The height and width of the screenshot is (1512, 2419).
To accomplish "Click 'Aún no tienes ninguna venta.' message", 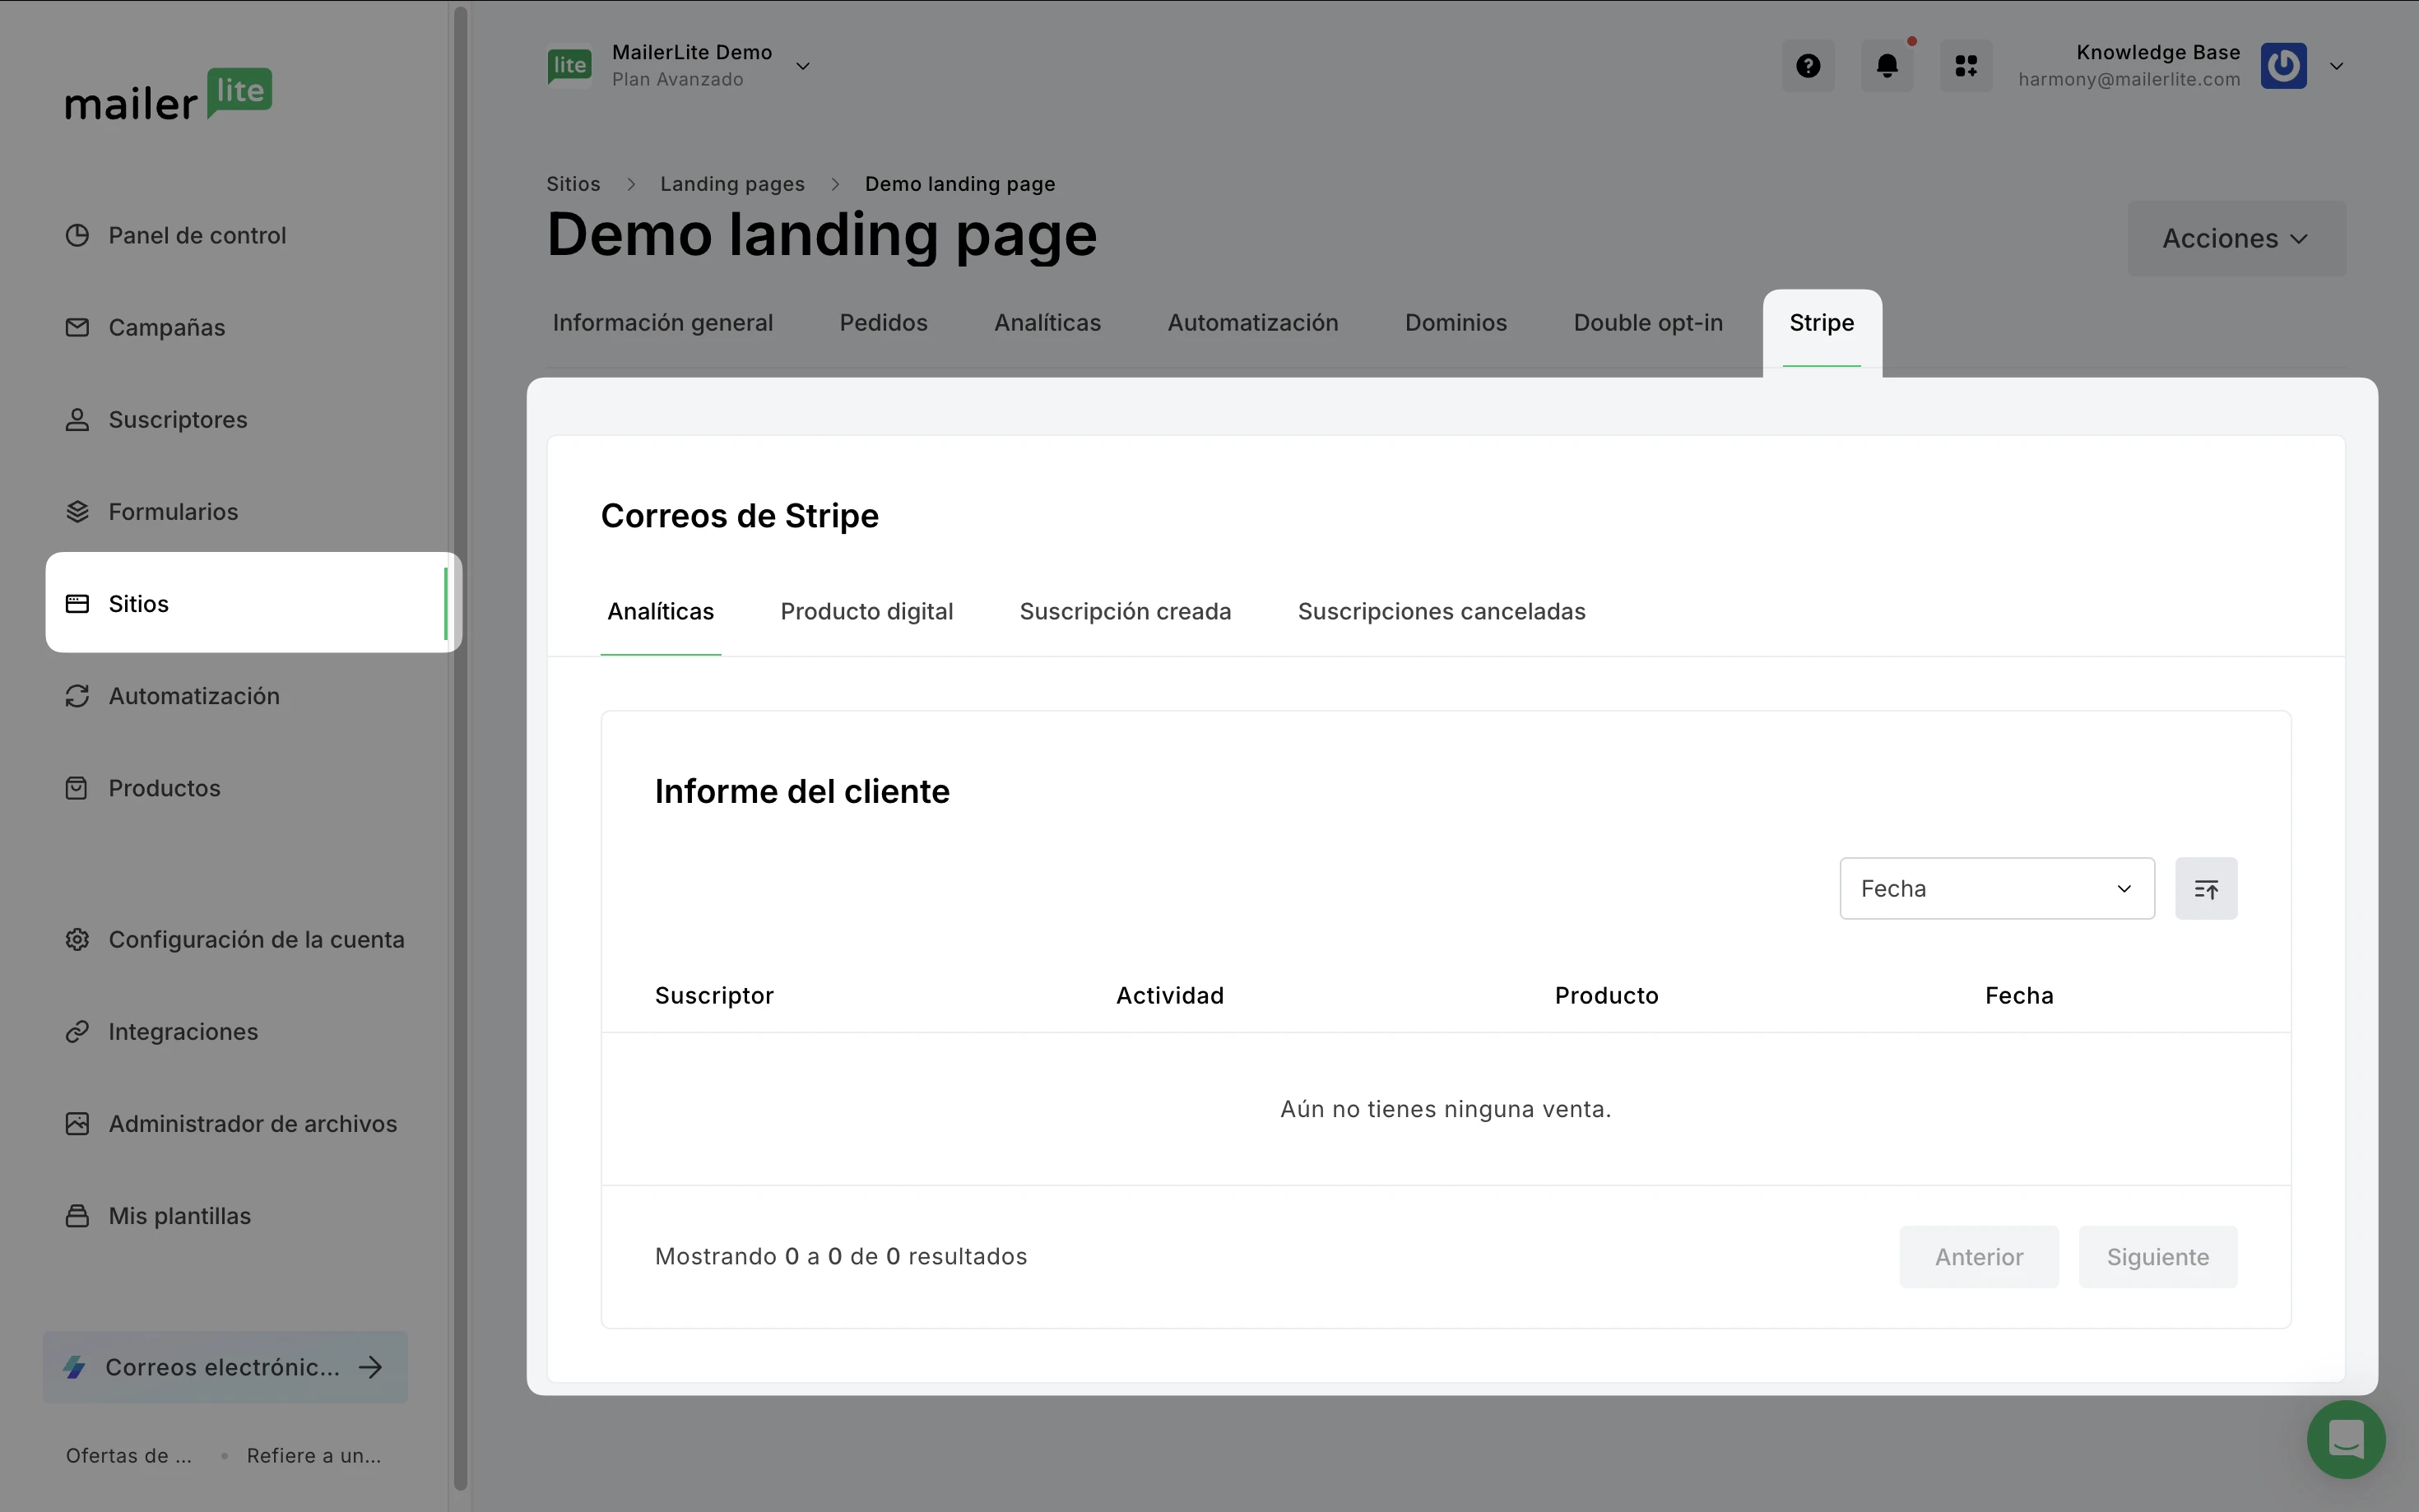I will [1445, 1109].
